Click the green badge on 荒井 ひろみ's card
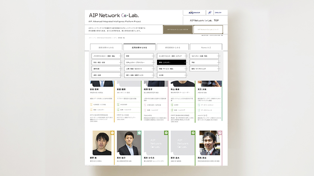The height and width of the screenshot is (176, 314). 166,133
